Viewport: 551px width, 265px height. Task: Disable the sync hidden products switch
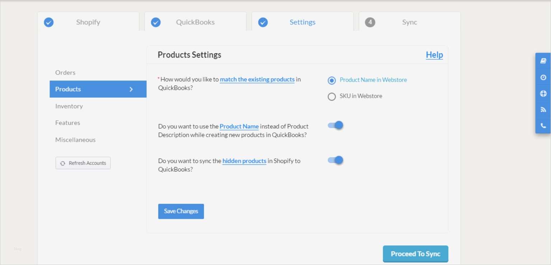coord(336,160)
